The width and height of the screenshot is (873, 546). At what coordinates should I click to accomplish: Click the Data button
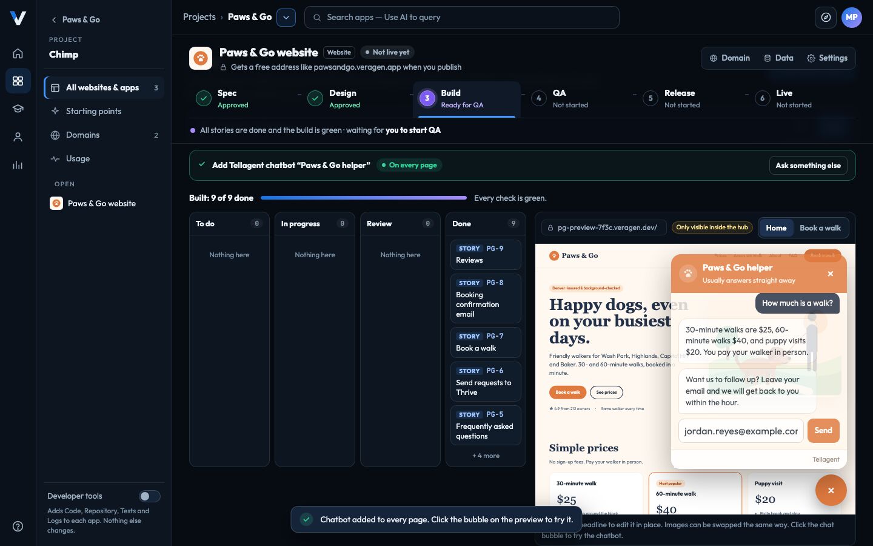[778, 58]
